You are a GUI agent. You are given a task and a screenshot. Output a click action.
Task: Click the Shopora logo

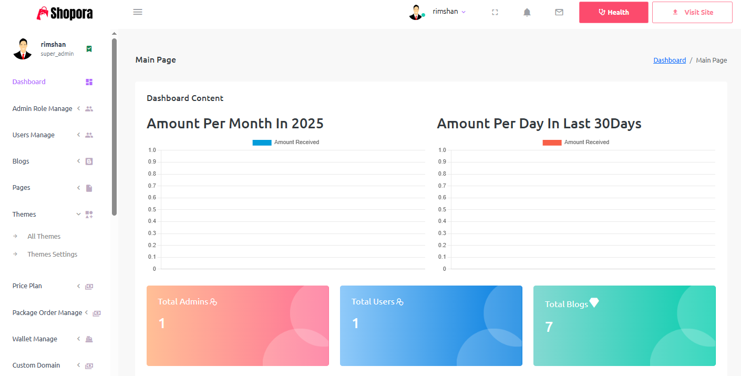click(65, 13)
